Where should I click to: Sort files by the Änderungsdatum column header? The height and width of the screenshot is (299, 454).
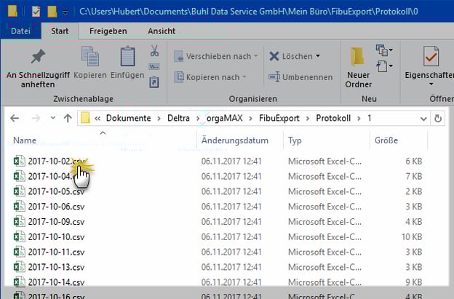[228, 140]
